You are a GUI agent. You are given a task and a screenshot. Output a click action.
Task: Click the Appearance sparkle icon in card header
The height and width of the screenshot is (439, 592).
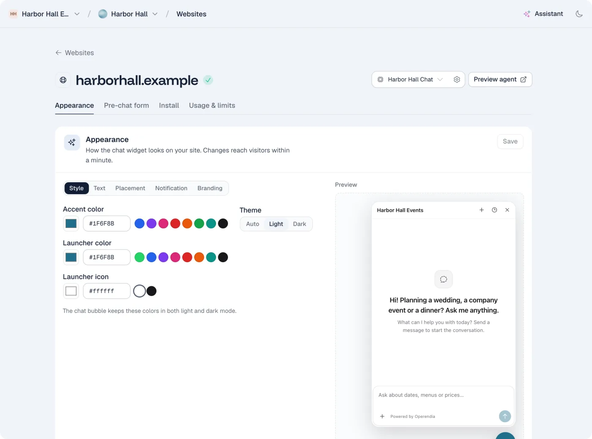[72, 143]
